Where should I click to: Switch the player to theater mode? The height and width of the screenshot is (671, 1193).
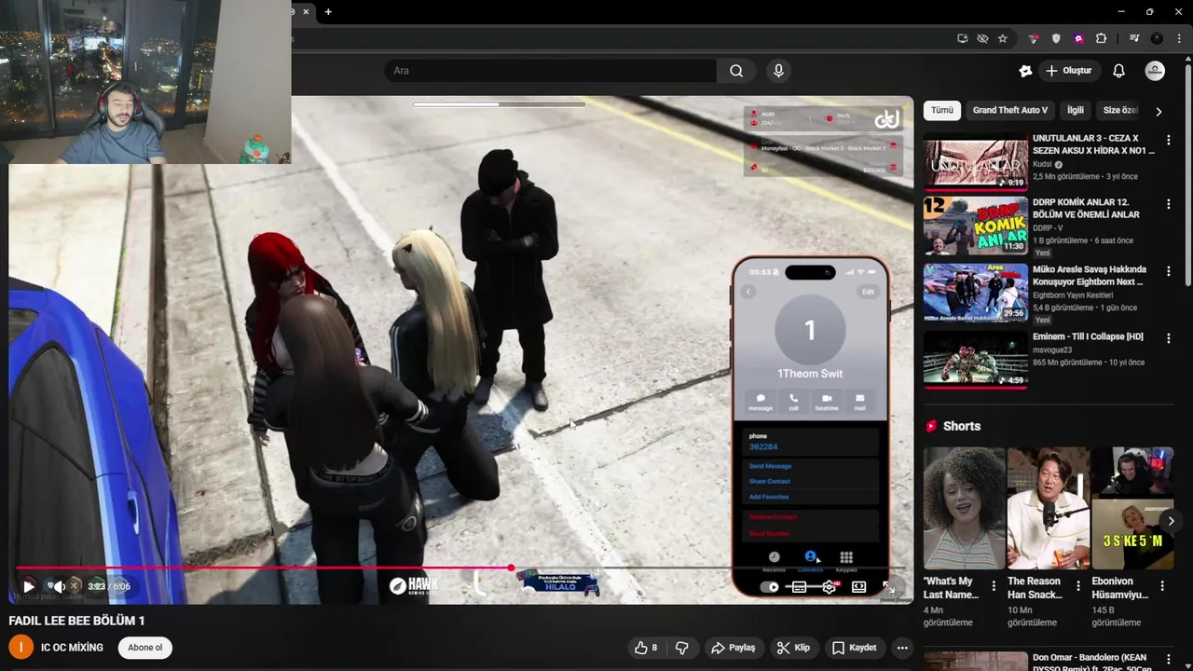(x=858, y=587)
